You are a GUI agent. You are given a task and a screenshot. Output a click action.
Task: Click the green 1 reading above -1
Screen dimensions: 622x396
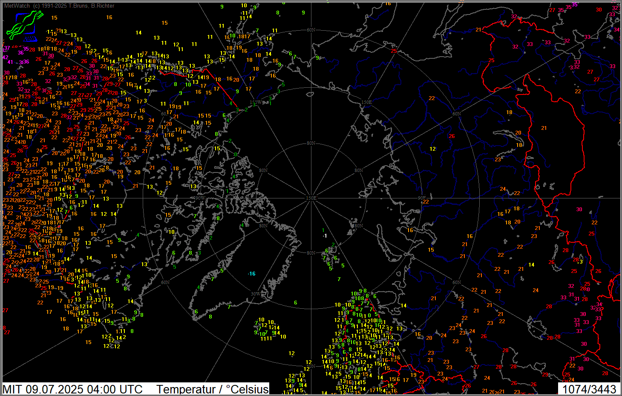click(323, 230)
